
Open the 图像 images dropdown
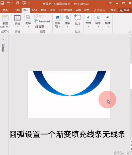click(x=28, y=21)
